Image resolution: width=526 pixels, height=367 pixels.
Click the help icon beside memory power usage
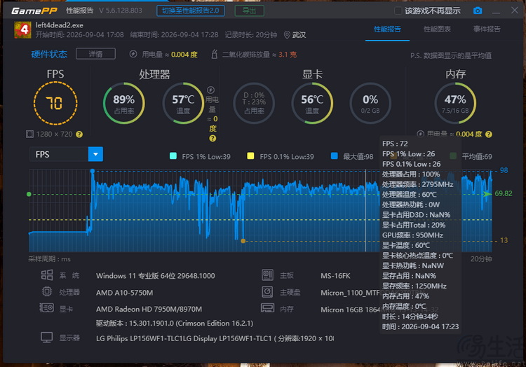pos(489,134)
